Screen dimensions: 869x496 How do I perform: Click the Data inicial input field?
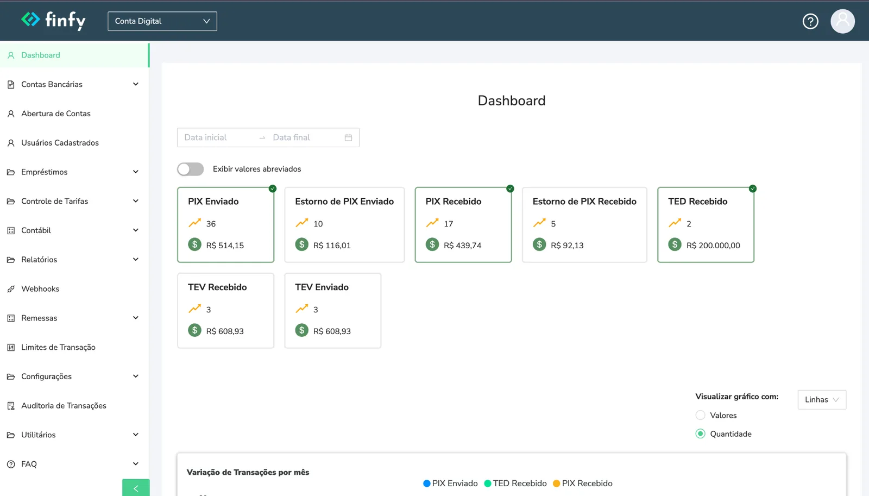[217, 137]
